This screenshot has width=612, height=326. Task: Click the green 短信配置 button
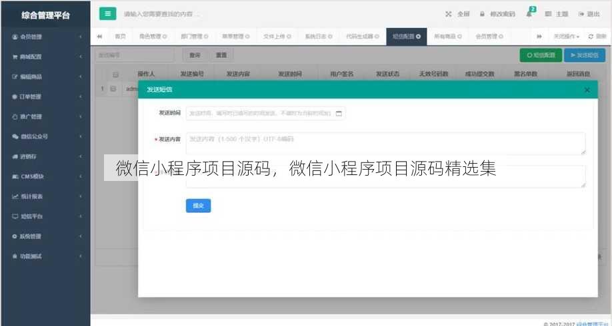(x=541, y=55)
